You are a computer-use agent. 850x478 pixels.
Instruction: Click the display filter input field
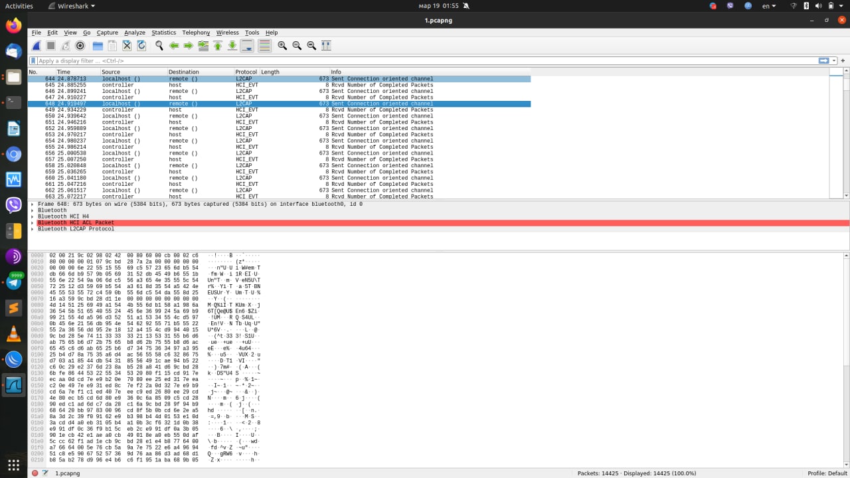click(425, 61)
